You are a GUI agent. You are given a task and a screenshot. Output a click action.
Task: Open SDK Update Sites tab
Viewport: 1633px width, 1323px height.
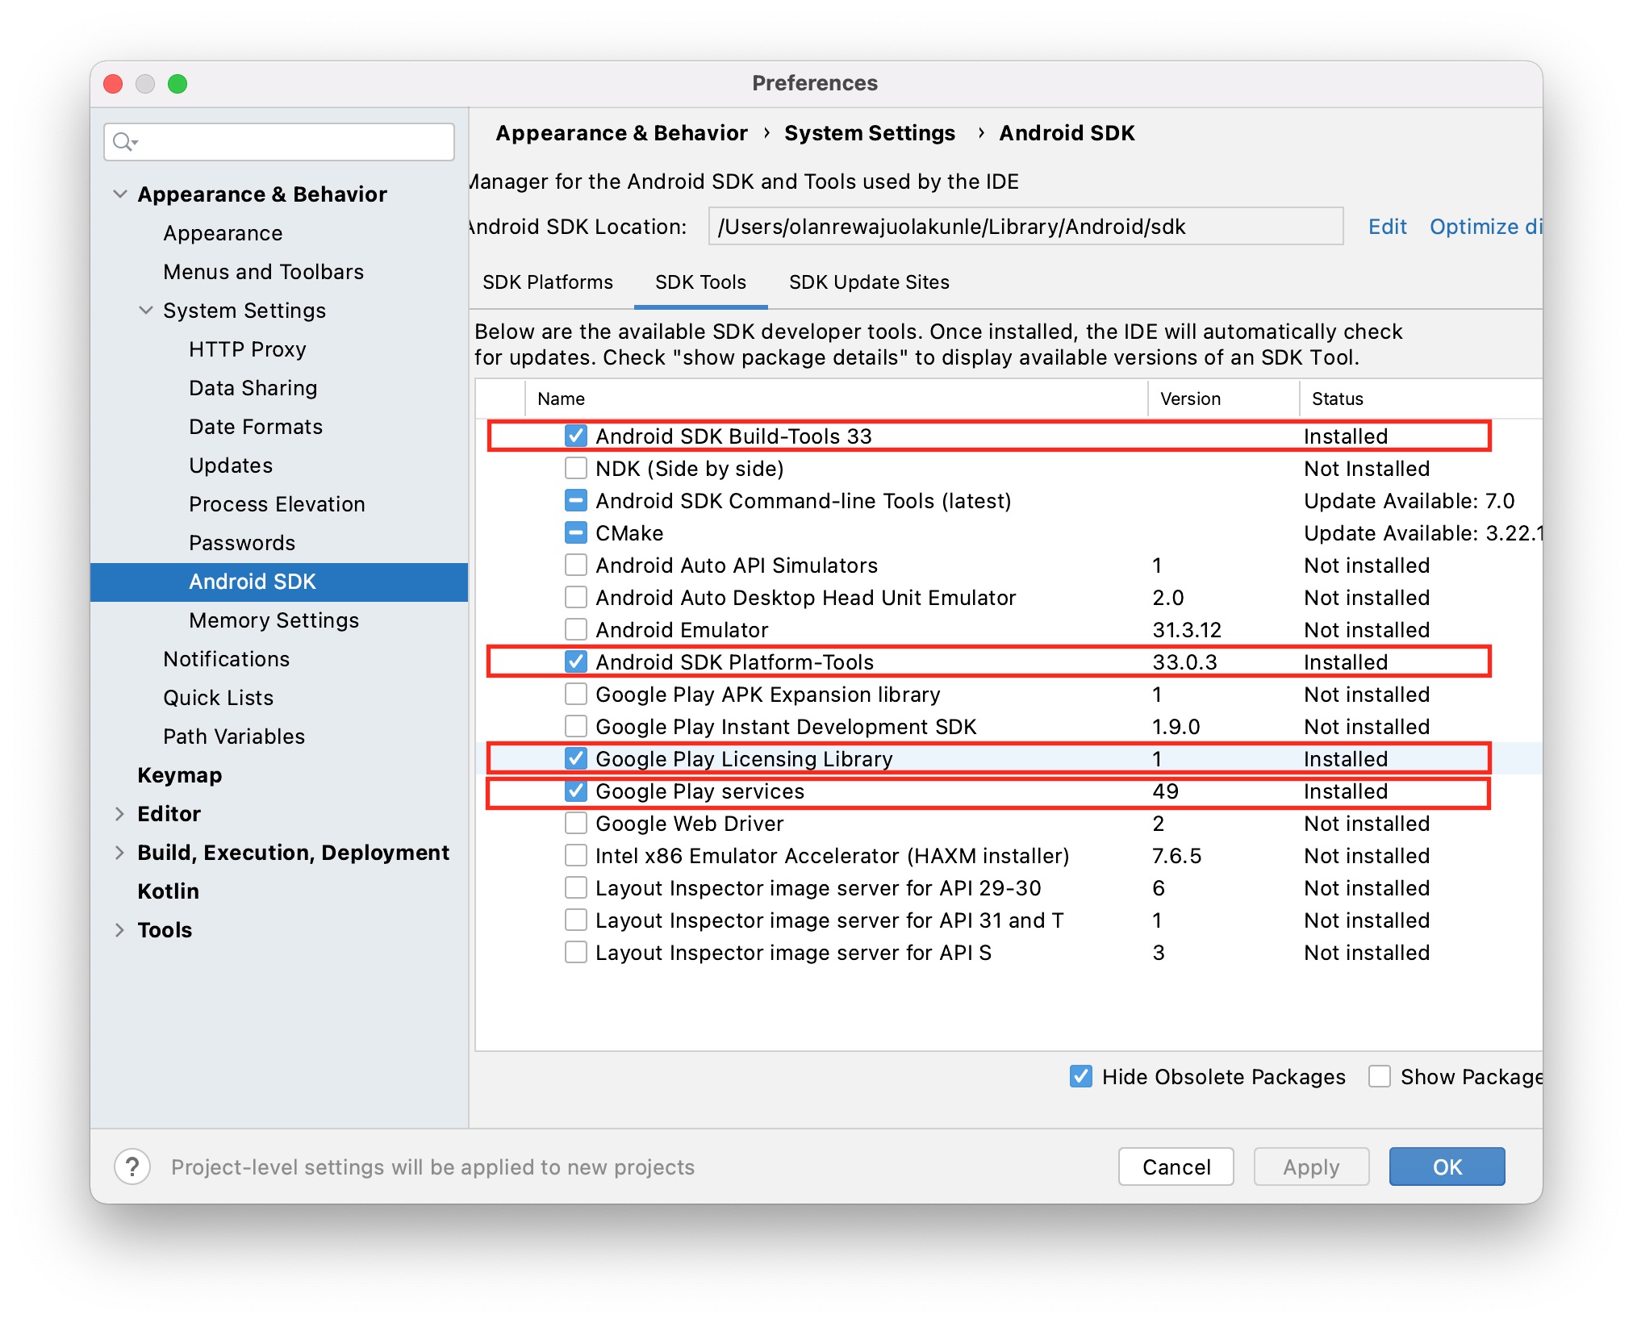click(x=868, y=282)
